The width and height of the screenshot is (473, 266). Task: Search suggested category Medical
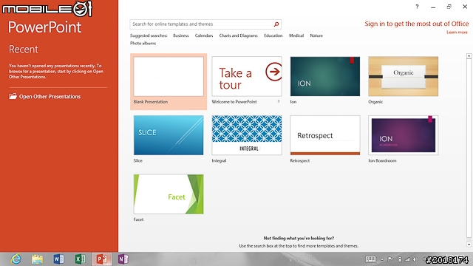[296, 35]
